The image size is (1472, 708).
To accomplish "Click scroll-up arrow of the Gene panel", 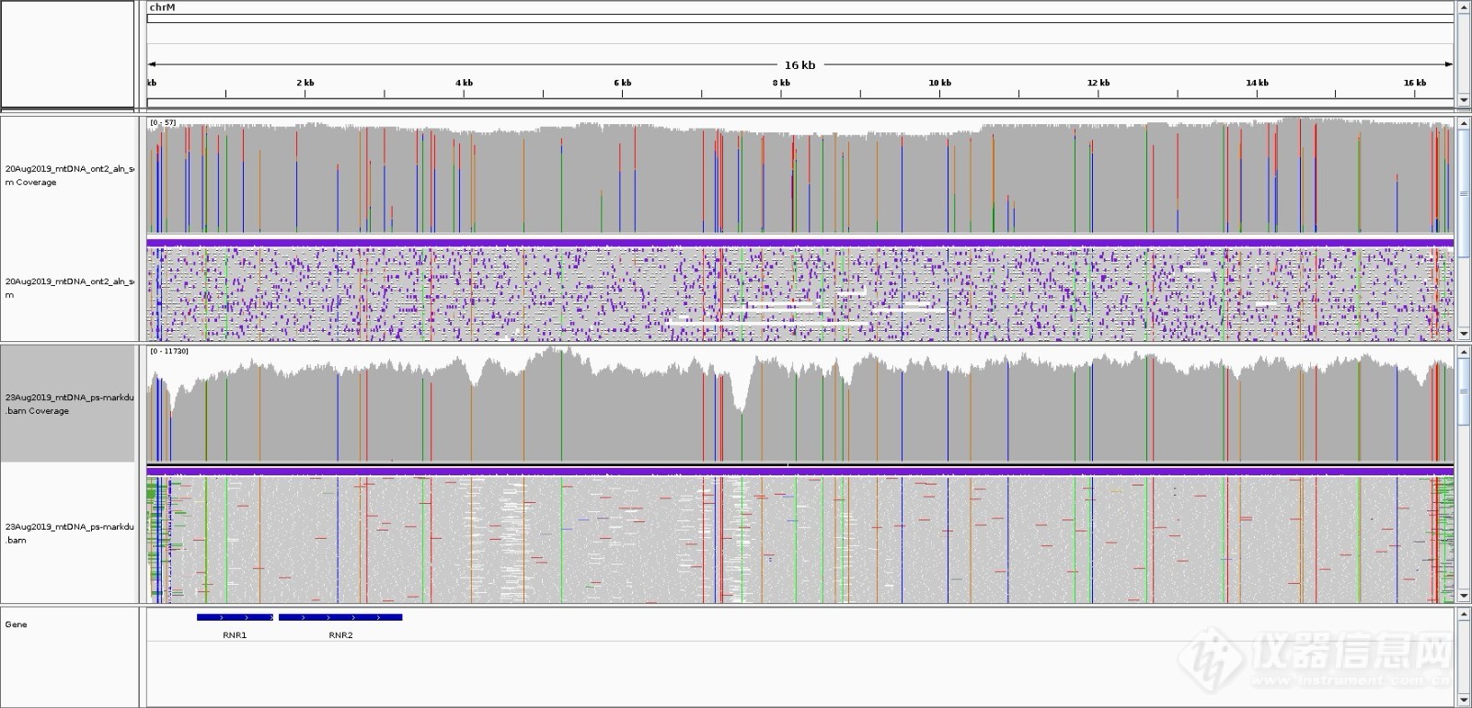I will click(x=1464, y=613).
